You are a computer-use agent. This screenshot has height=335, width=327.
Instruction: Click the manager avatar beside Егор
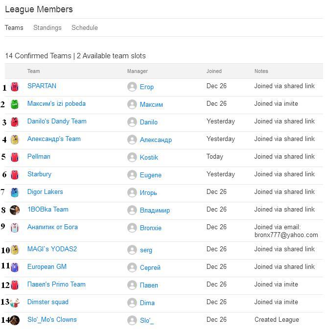pos(132,87)
